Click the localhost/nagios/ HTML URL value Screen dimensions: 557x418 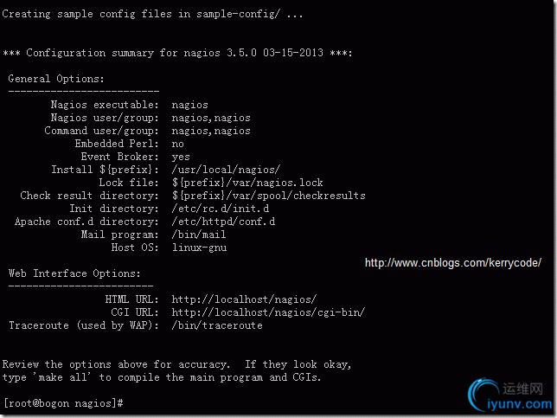point(244,299)
